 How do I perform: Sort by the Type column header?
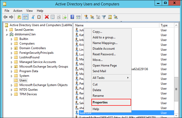[167, 25]
